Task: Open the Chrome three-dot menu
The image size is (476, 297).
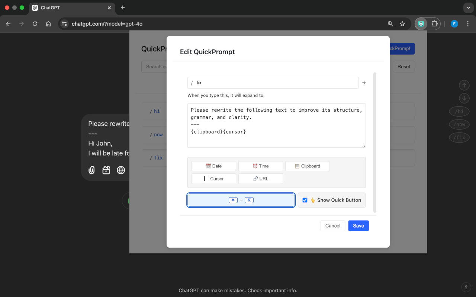Action: tap(467, 23)
